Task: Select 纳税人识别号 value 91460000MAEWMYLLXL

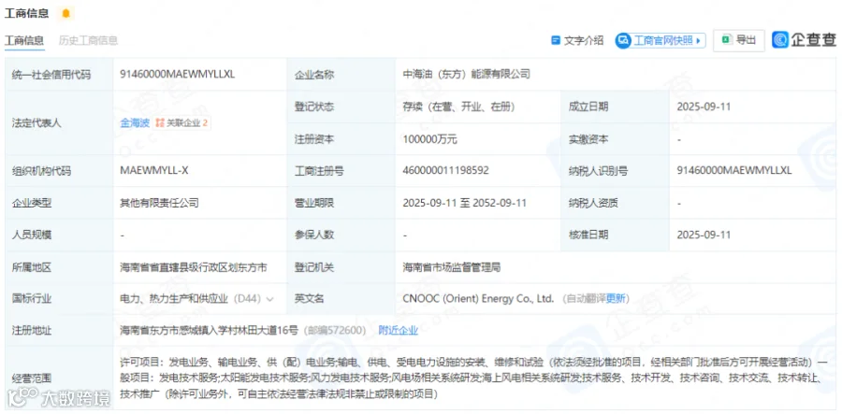Action: point(734,171)
